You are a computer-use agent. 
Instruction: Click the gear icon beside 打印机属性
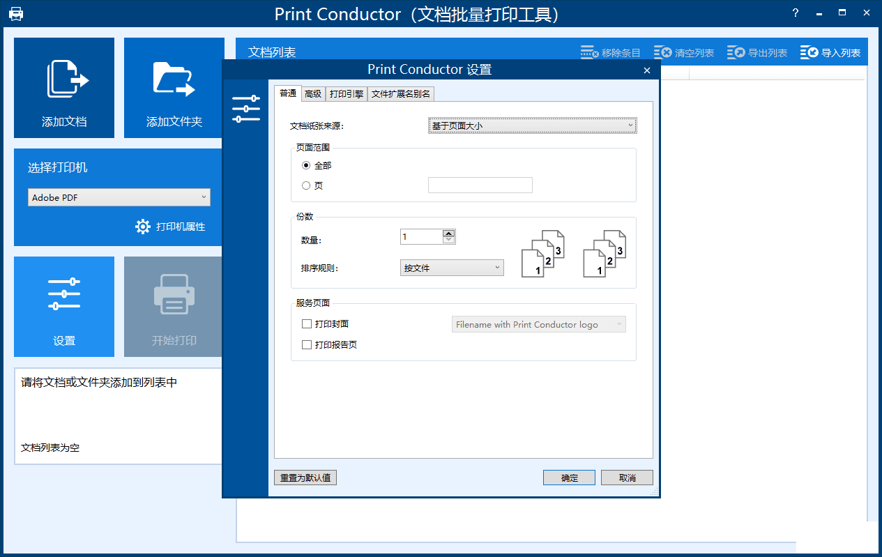pyautogui.click(x=143, y=227)
